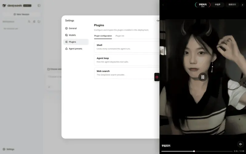Start a New Session
Viewport: 246px width, 154px height.
coord(22,14)
